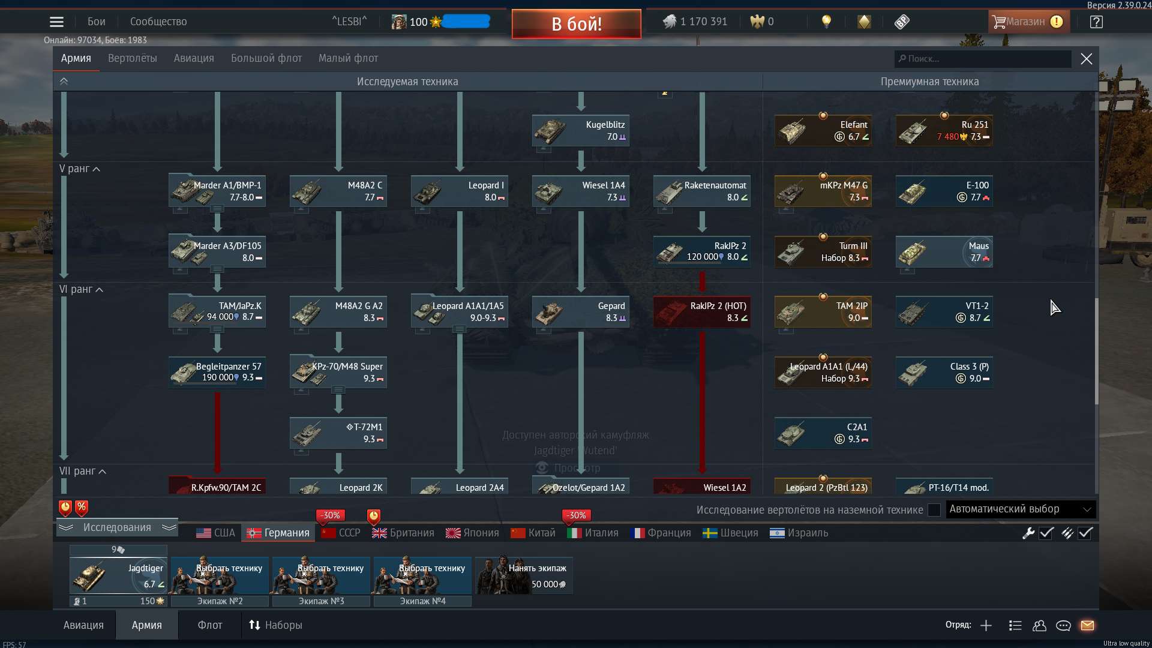
Task: Click the Maus tank card
Action: coord(944,252)
